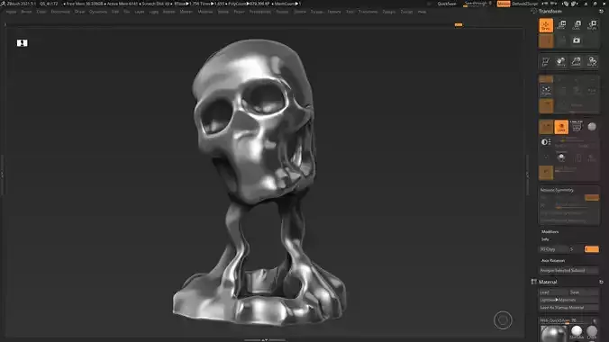Toggle the orange symmetry axis button
Viewport: 609px width, 342px height.
point(592,198)
